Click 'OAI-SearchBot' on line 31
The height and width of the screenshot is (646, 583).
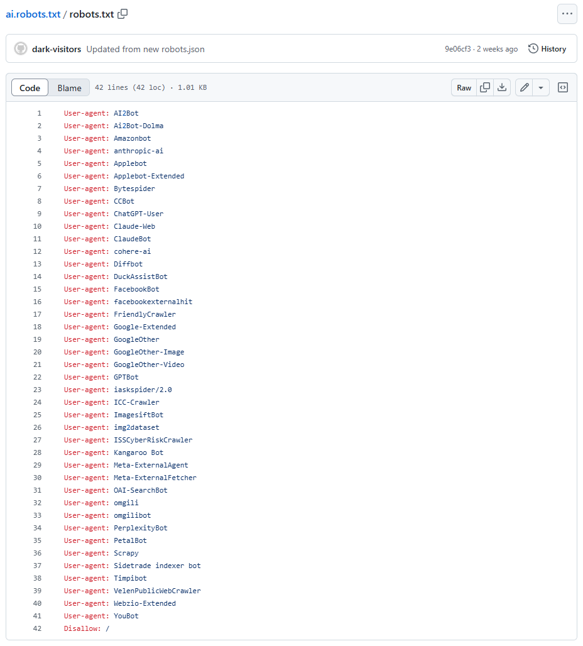coord(141,490)
